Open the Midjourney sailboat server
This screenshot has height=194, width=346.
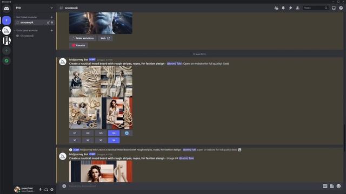tap(6, 31)
